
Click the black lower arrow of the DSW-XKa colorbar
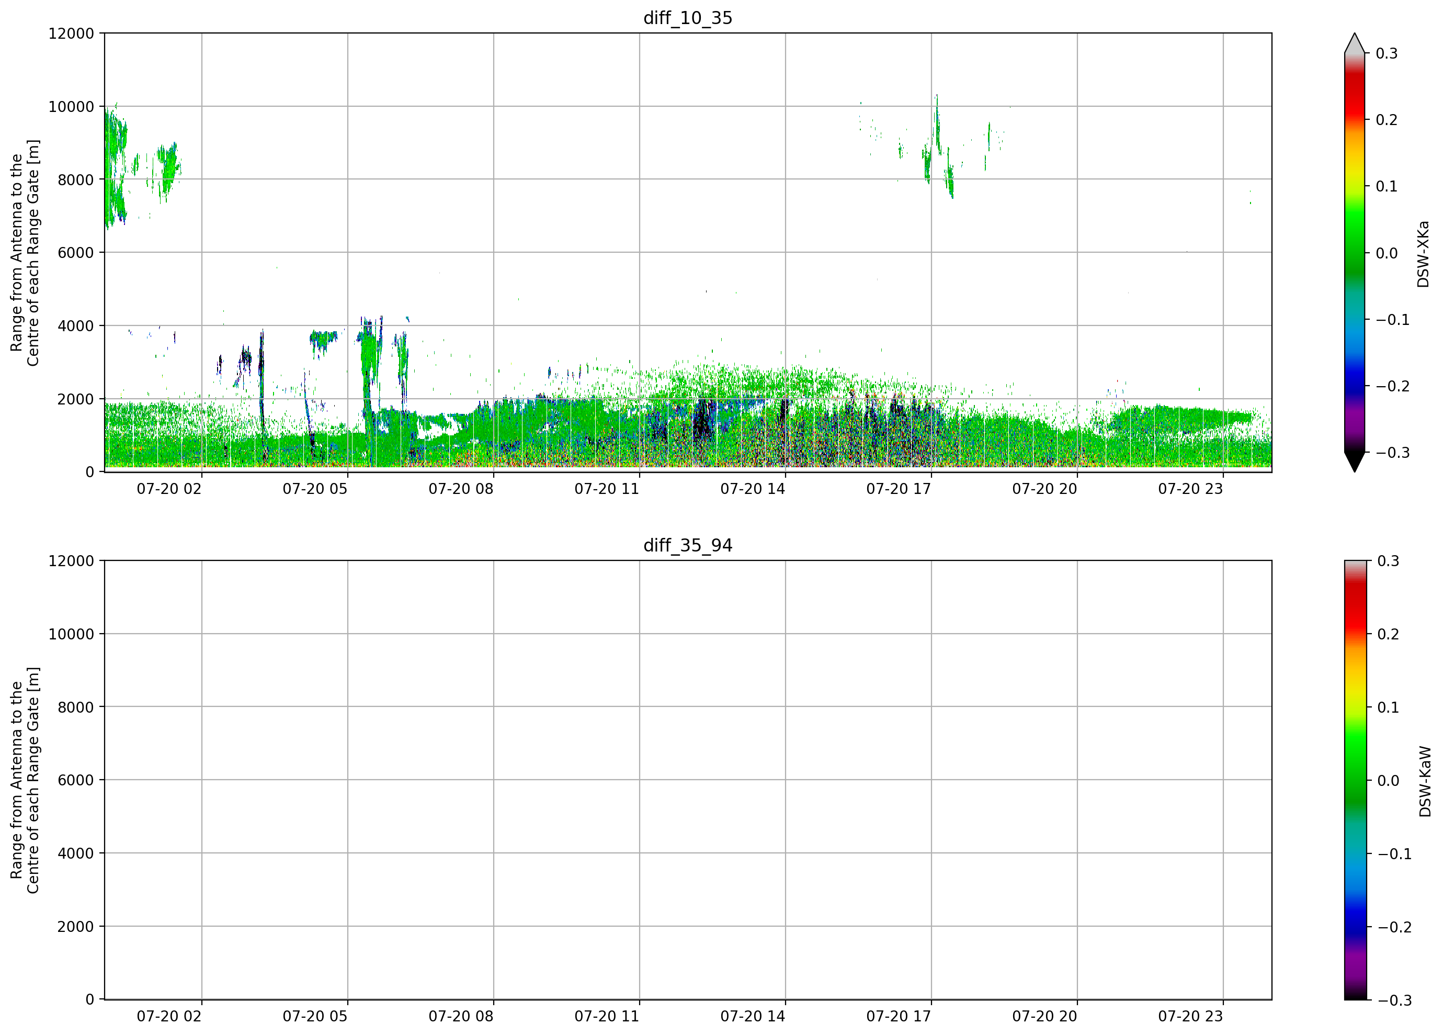(x=1355, y=462)
